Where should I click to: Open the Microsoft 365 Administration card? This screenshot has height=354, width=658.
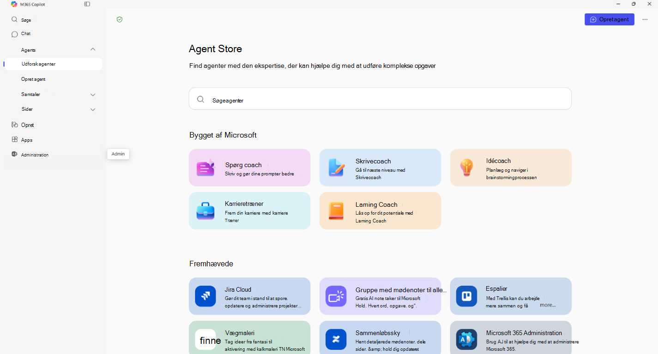click(511, 337)
